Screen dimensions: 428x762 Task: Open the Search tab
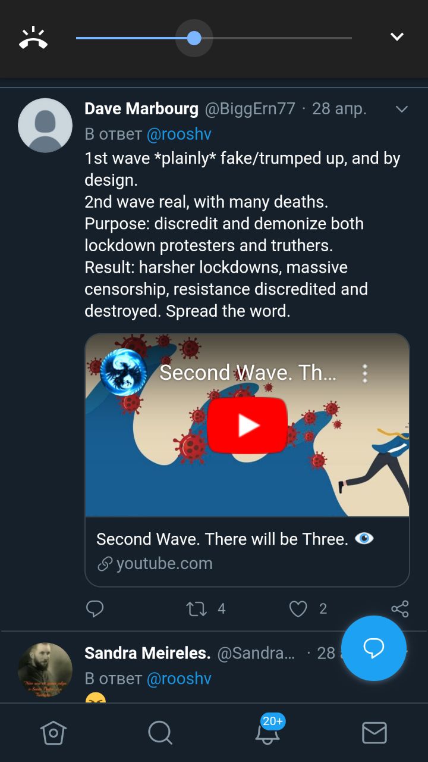[x=160, y=733]
